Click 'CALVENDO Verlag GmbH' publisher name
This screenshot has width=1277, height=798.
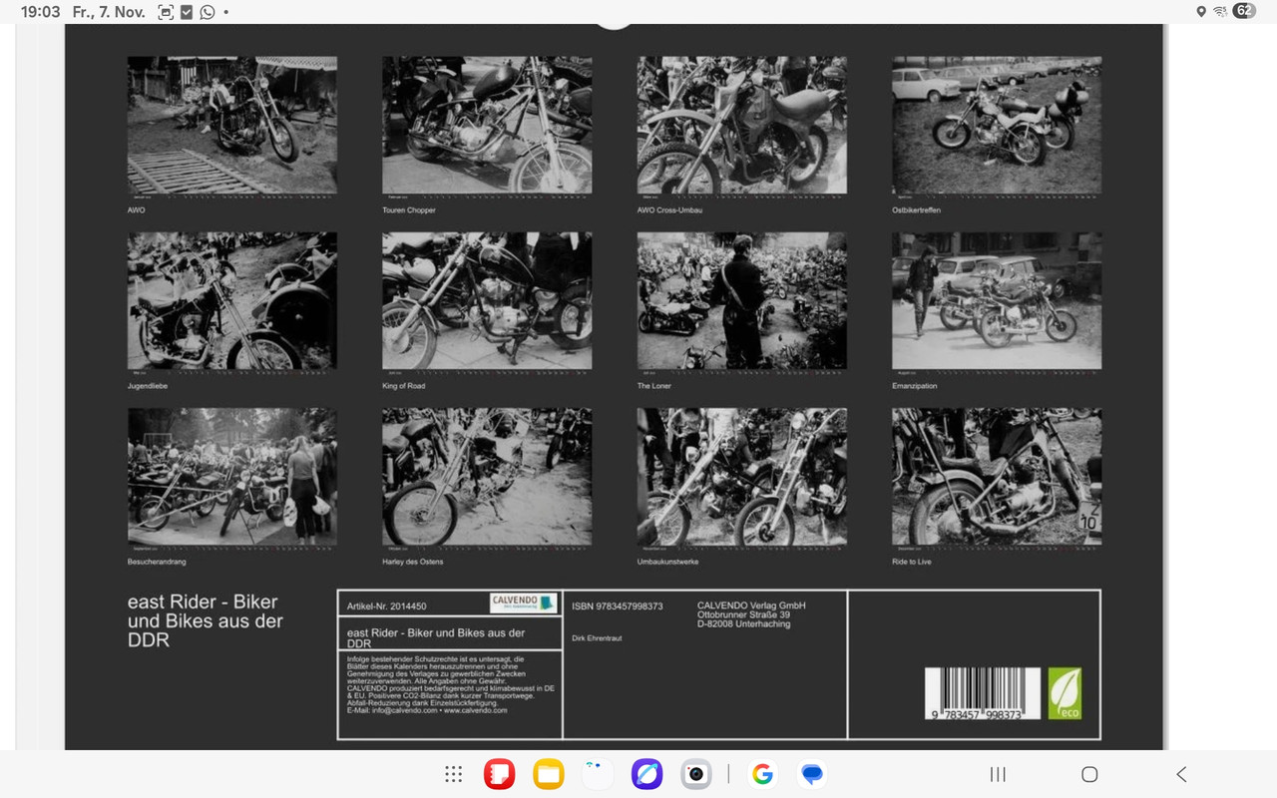pos(751,605)
